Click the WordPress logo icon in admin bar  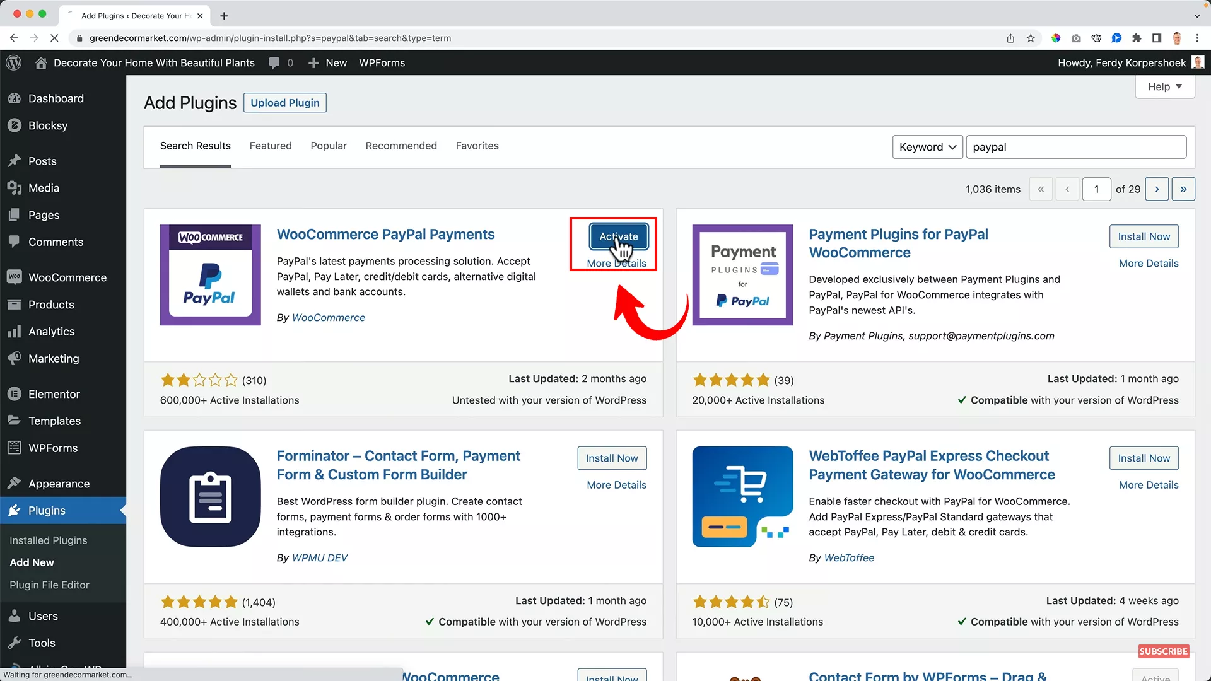pos(14,62)
